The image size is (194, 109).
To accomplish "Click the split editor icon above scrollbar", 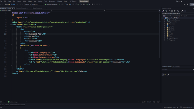I will tap(159, 11).
